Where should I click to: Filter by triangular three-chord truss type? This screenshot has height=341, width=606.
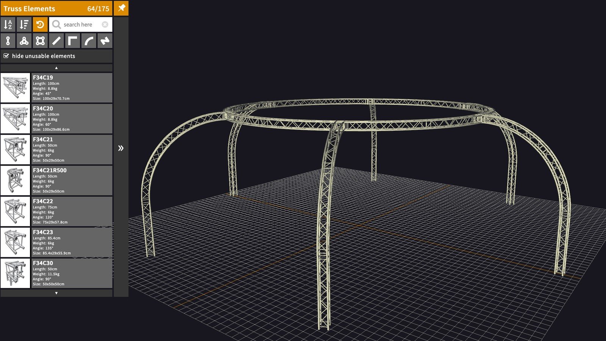coord(24,41)
